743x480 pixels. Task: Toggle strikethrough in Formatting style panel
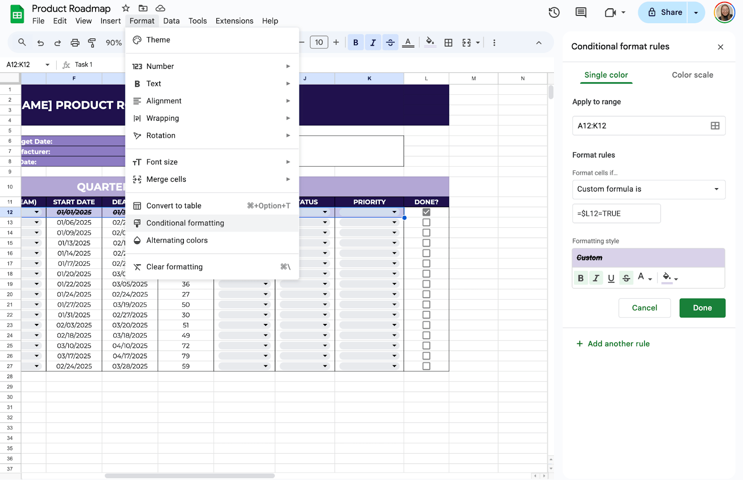[626, 278]
